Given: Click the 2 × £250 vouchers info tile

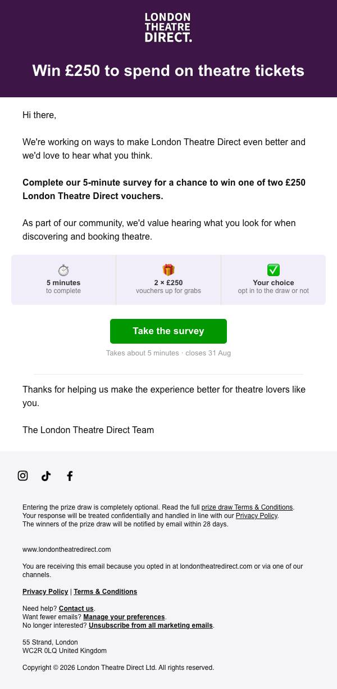Looking at the screenshot, I should tap(168, 280).
